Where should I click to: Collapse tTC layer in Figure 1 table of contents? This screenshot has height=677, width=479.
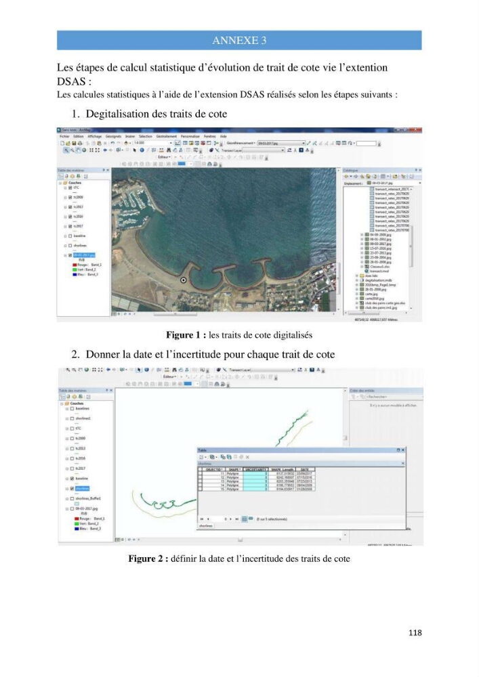(66, 188)
